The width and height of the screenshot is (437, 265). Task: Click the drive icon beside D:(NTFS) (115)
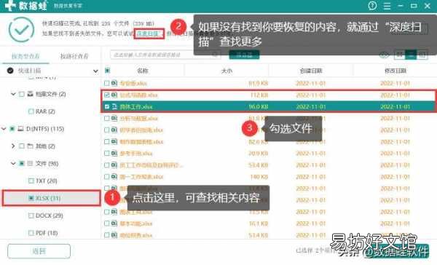pos(20,129)
